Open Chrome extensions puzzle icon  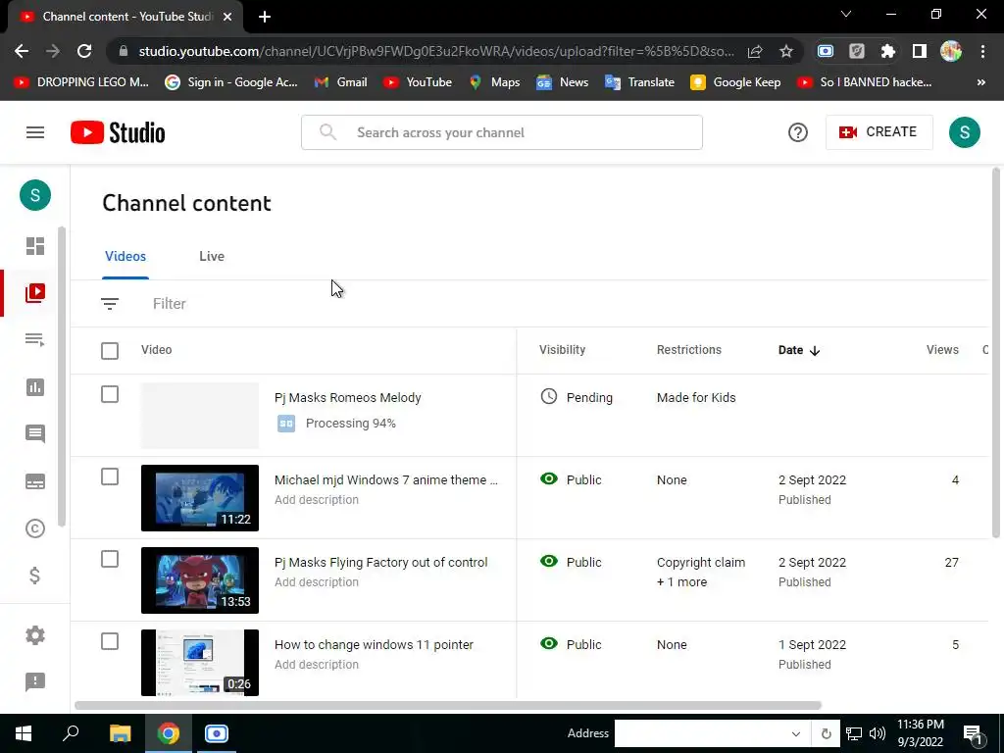click(888, 51)
